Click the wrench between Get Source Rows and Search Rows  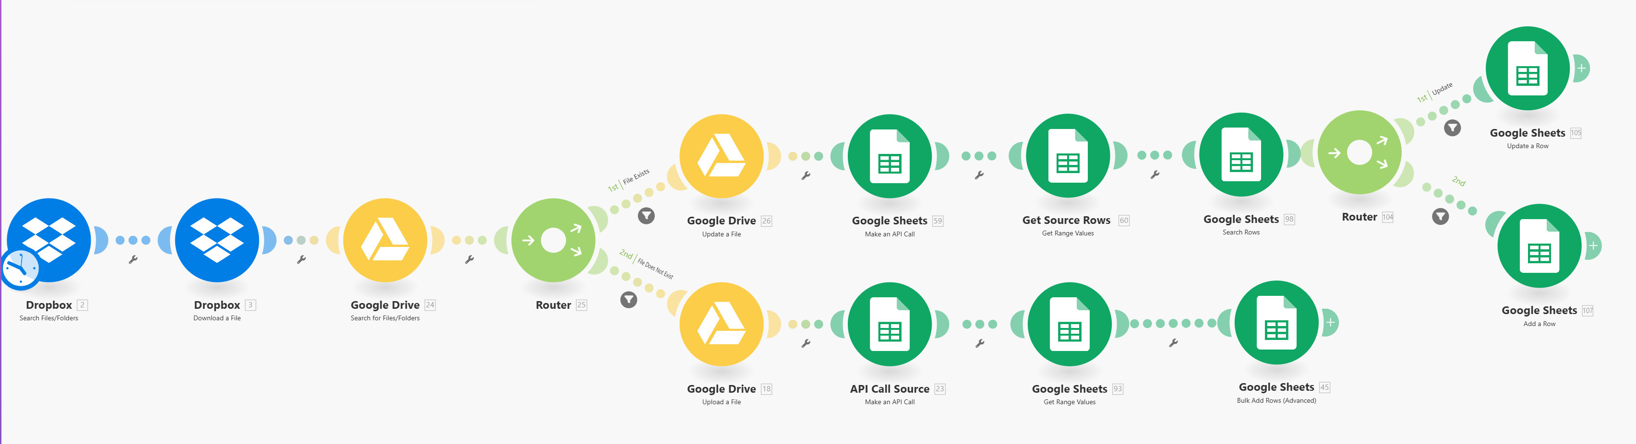pos(1155,175)
